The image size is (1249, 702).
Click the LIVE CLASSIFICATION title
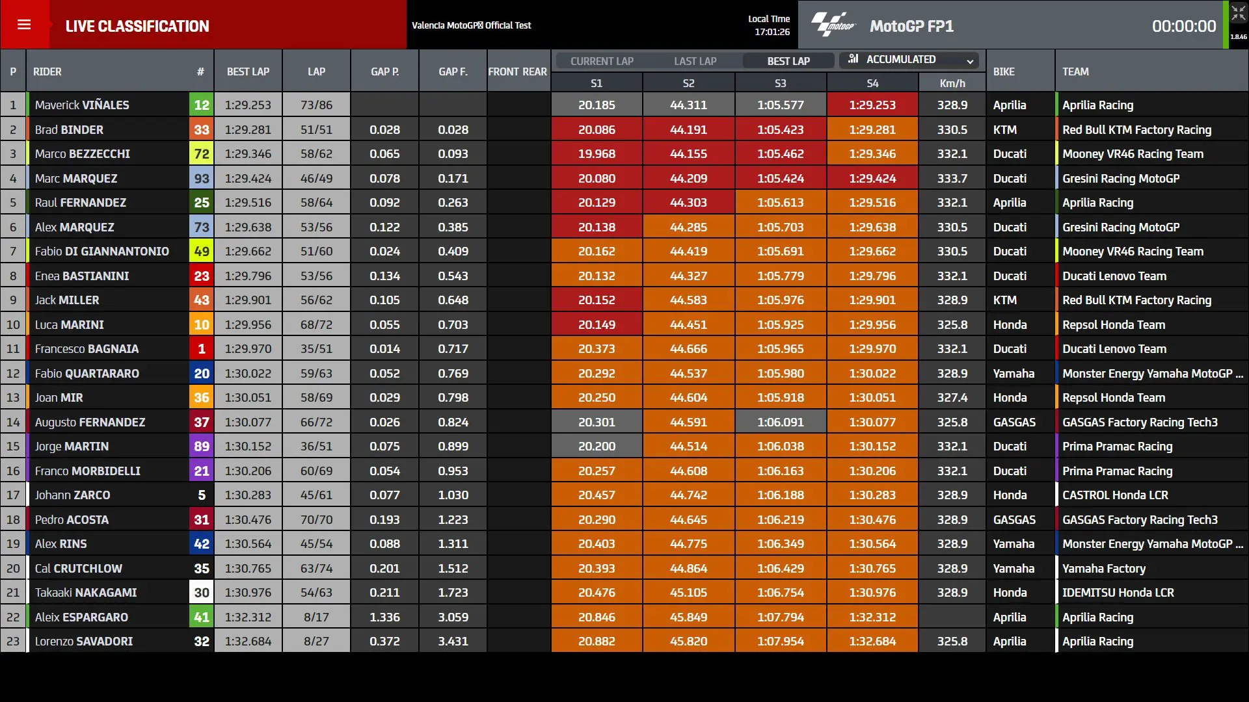tap(137, 26)
